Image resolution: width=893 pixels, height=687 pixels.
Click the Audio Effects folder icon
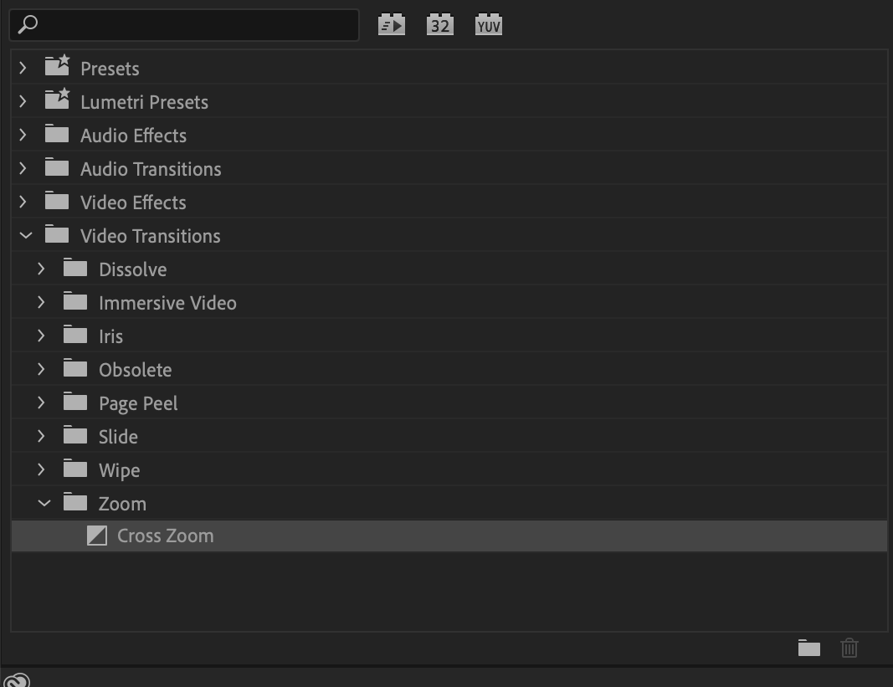(x=57, y=134)
